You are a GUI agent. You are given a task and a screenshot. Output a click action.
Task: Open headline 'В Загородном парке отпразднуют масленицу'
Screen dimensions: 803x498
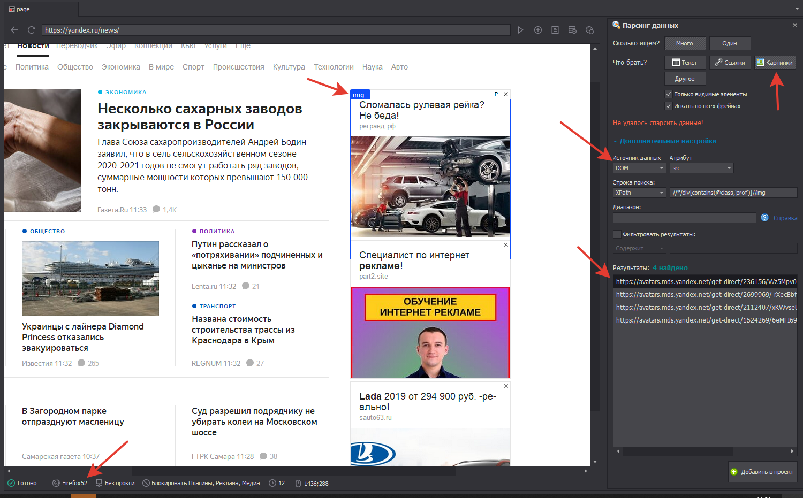pyautogui.click(x=73, y=416)
